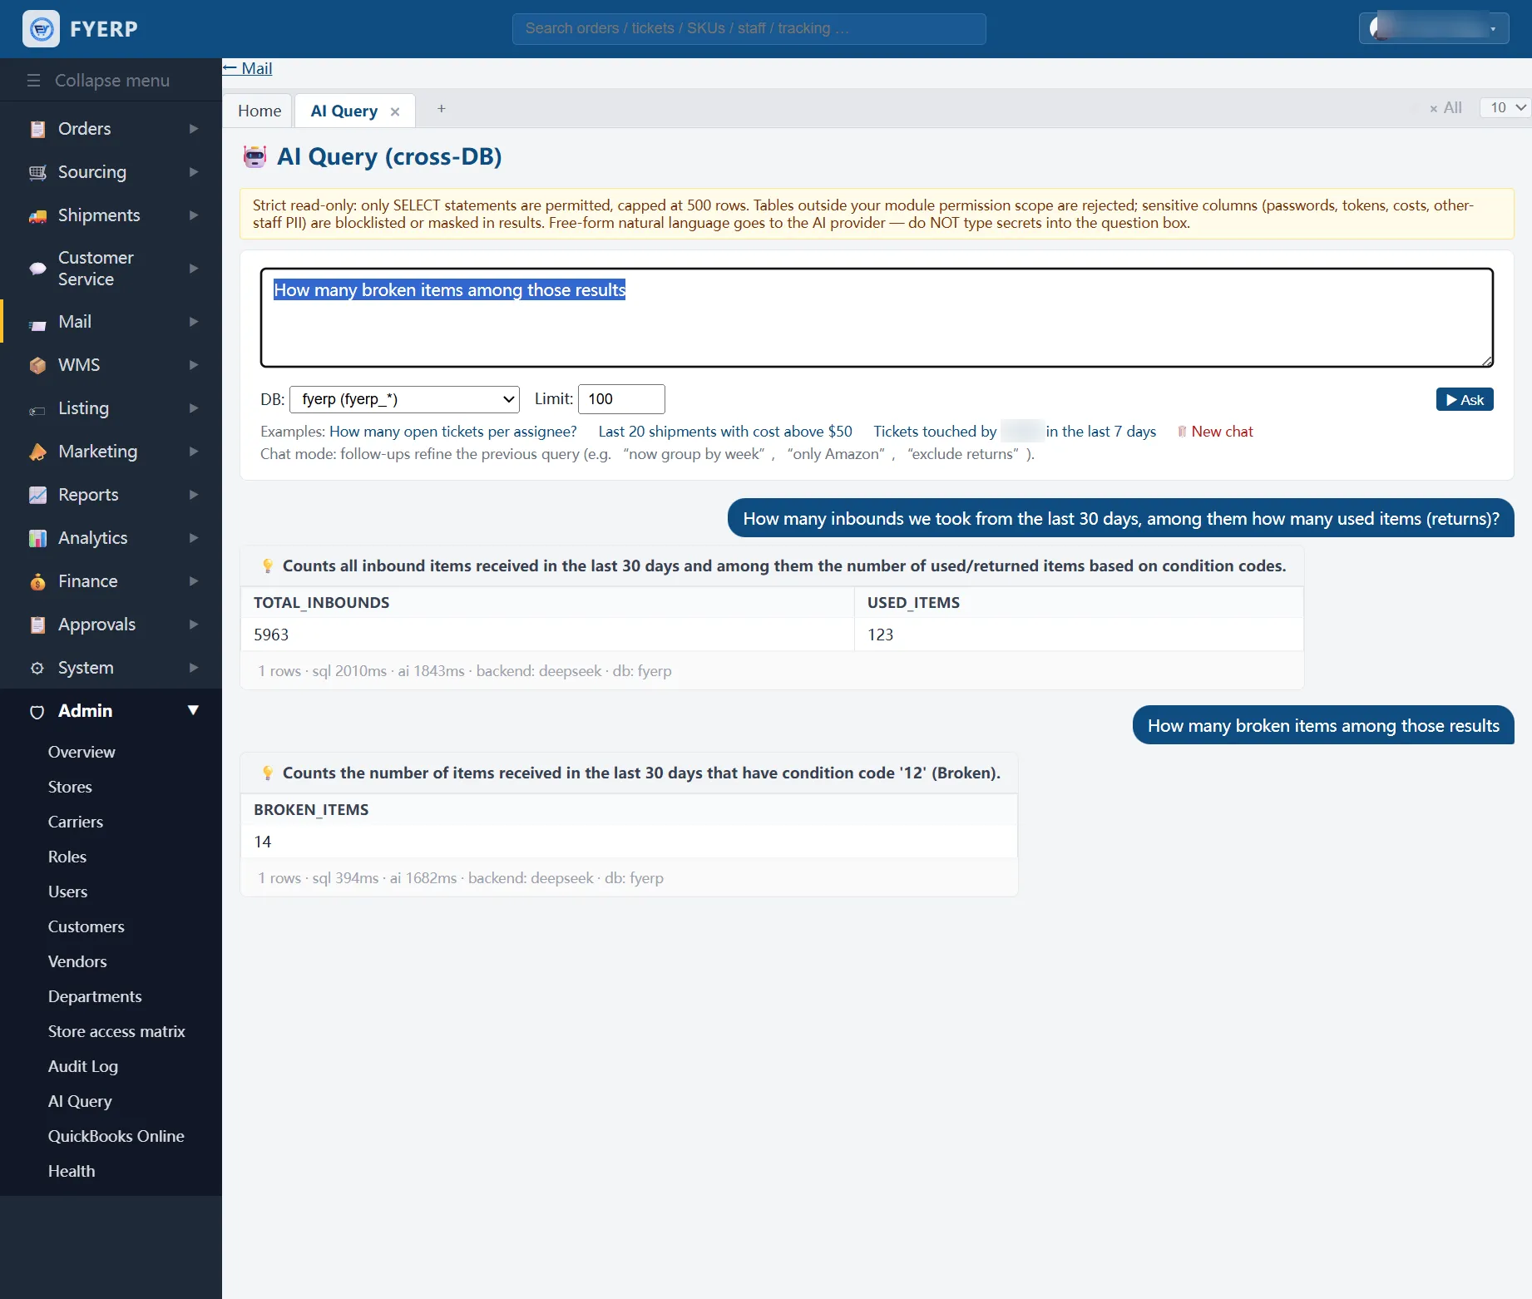Click into the question text area
This screenshot has width=1532, height=1299.
[x=877, y=317]
